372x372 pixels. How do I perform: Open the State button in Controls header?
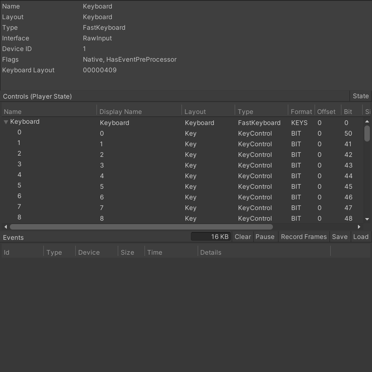pyautogui.click(x=361, y=96)
